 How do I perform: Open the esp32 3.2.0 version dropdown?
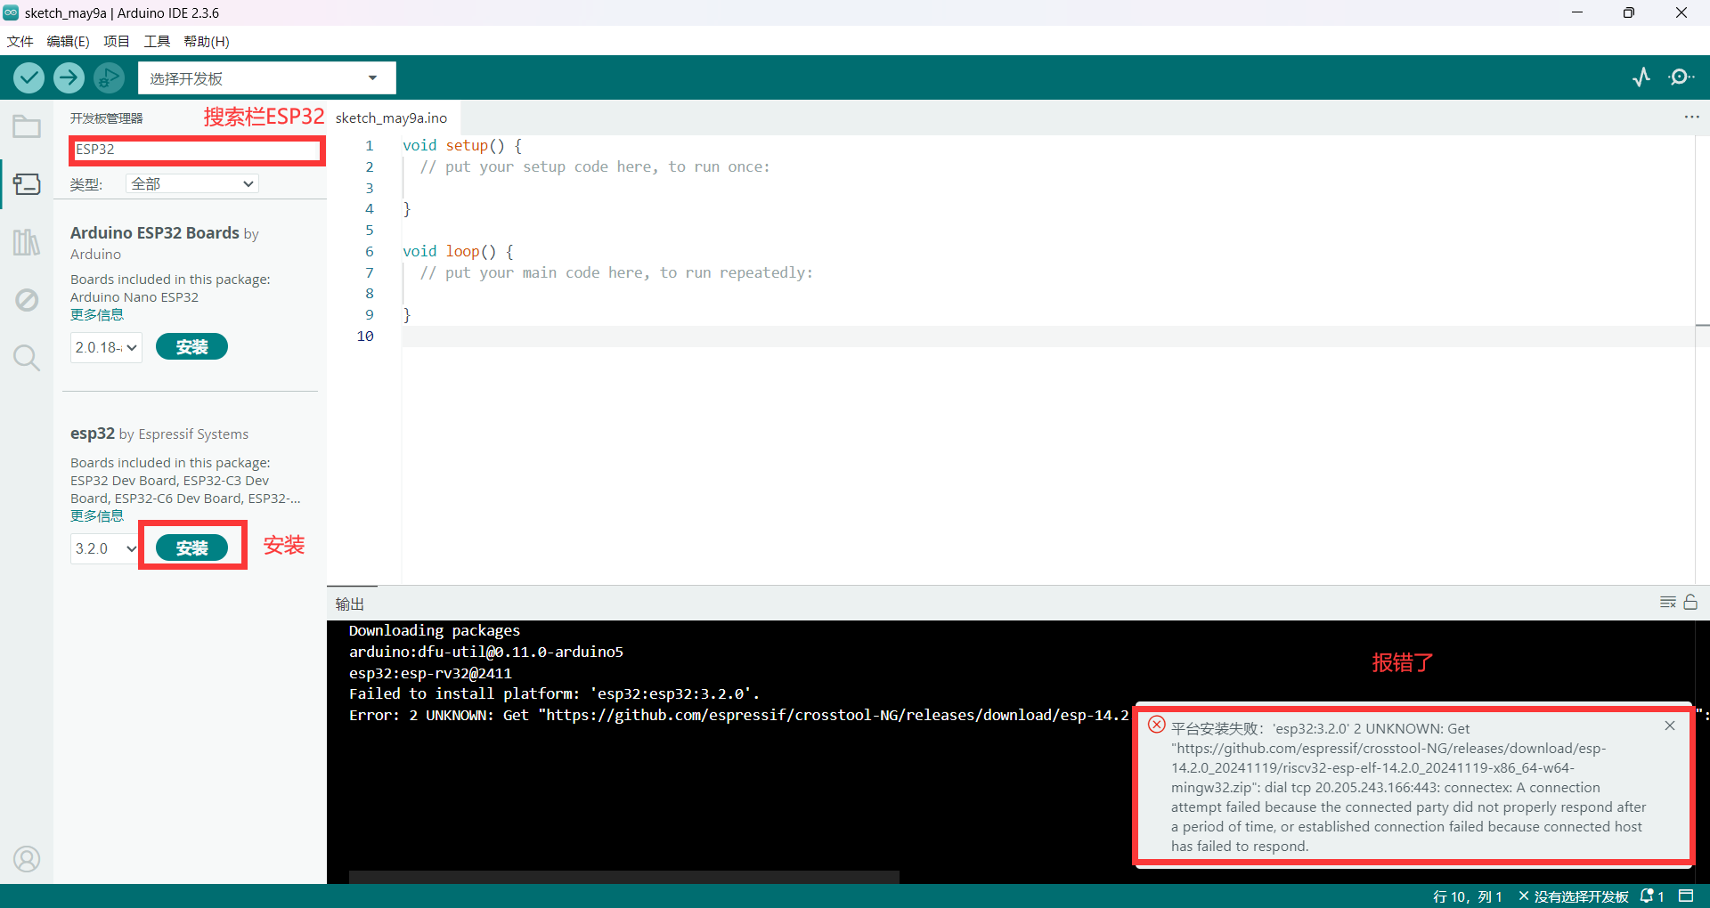(x=105, y=548)
